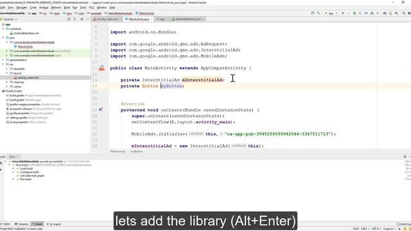Screen dimensions: 411x231
Task: Click myButton breadcrumb below the editor
Action: [x=137, y=151]
